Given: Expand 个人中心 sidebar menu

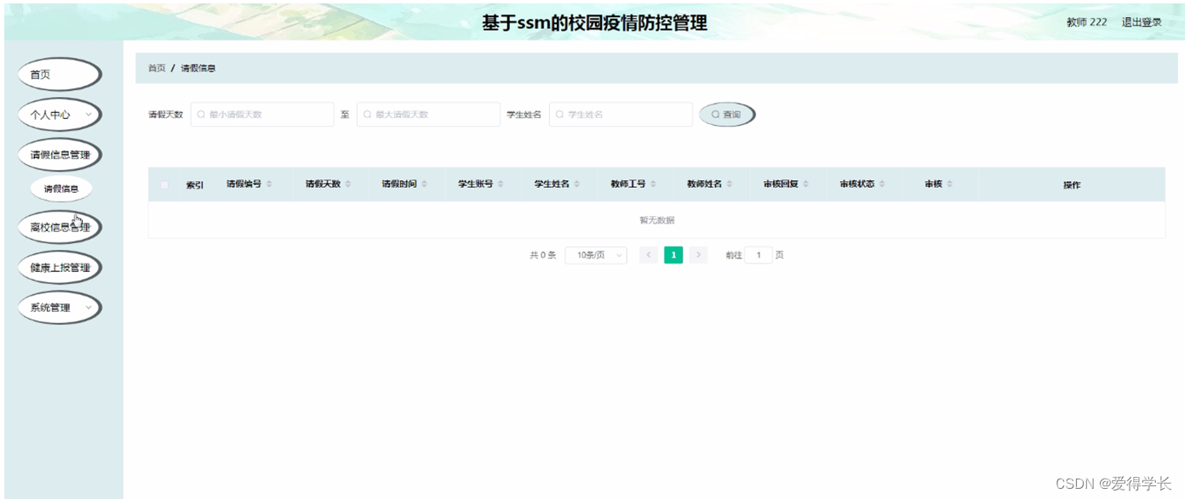Looking at the screenshot, I should click(60, 114).
